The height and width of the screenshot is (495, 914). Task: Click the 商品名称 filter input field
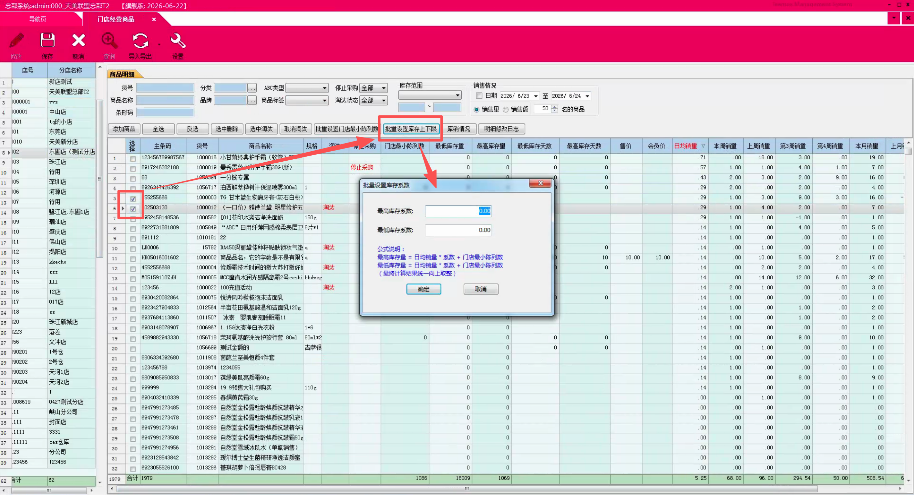click(165, 101)
